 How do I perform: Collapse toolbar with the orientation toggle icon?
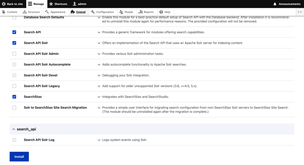300,12
